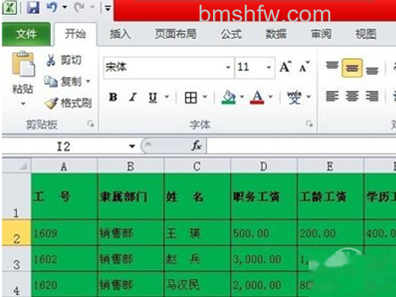Click the 职务工资 header cell
396x297 pixels.
[x=264, y=196]
